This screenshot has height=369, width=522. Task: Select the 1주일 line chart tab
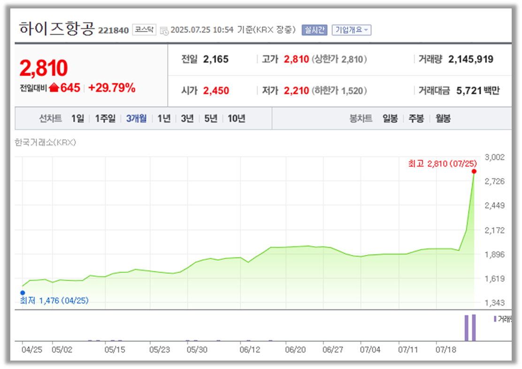[x=105, y=118]
